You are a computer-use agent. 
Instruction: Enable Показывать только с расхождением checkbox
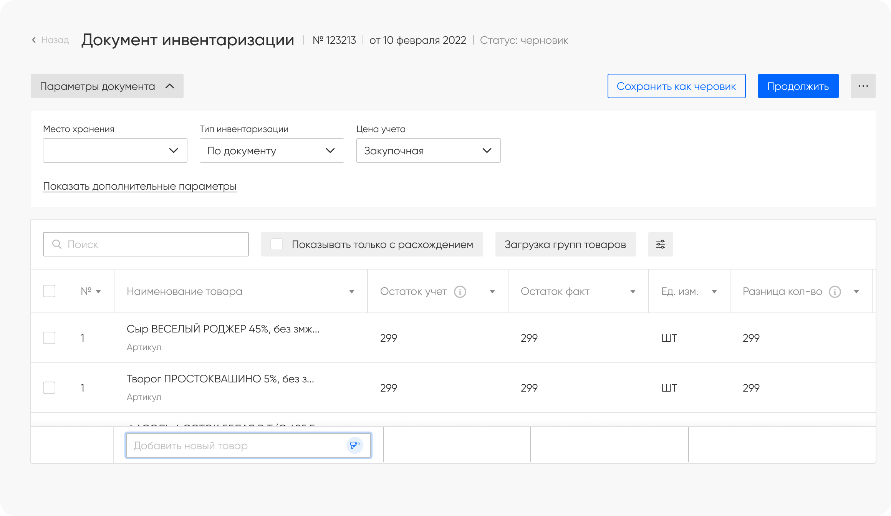pos(277,244)
